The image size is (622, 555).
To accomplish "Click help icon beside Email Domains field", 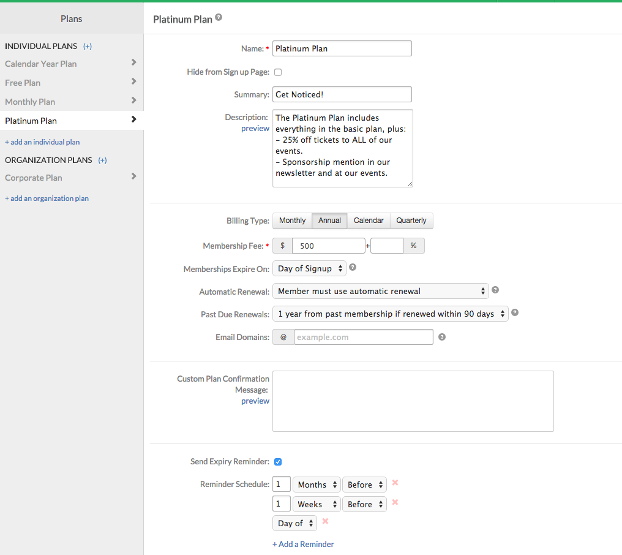I will (x=442, y=336).
